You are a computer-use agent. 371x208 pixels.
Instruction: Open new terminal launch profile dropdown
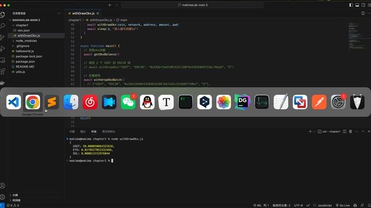[314, 131]
